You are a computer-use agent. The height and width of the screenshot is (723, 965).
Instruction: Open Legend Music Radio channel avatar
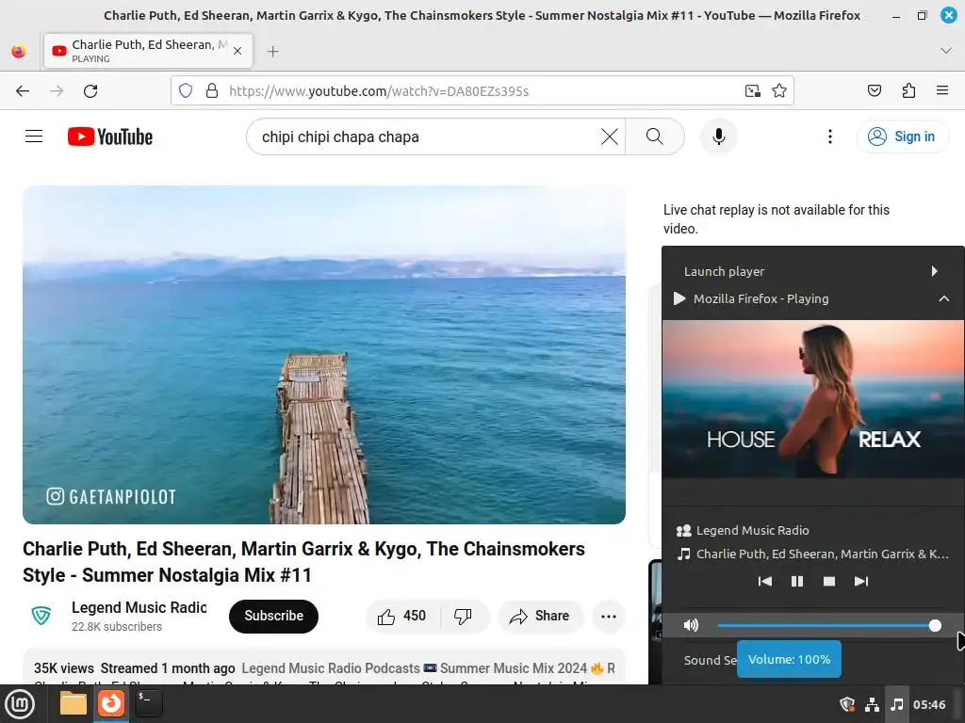[x=41, y=616]
